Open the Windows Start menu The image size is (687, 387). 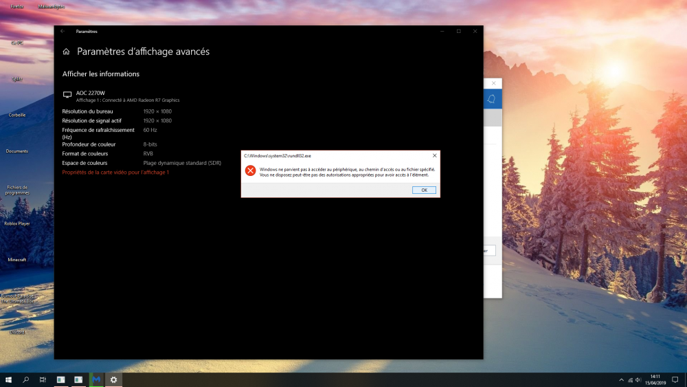[x=8, y=379]
